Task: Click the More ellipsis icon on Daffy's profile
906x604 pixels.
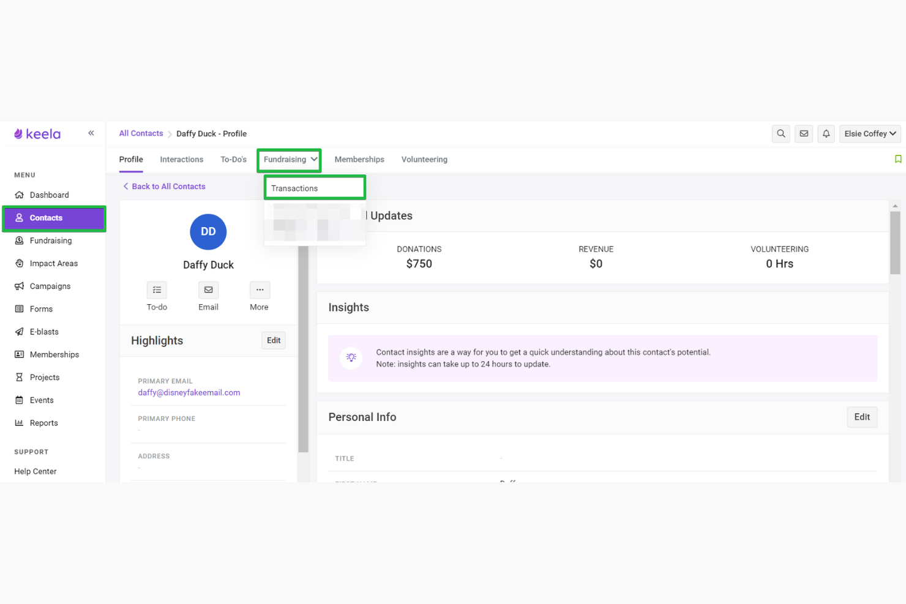Action: point(259,289)
